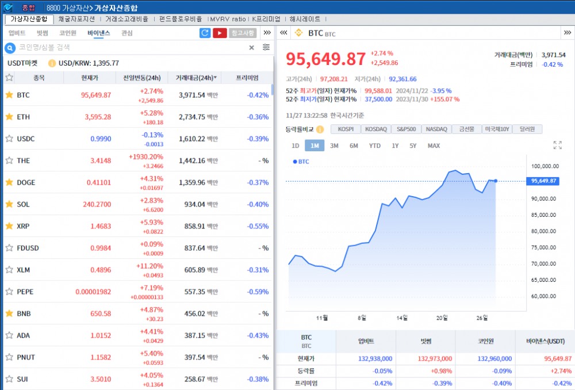Click the BTC coin logo in the chart header
This screenshot has width=575, height=390.
(x=299, y=33)
